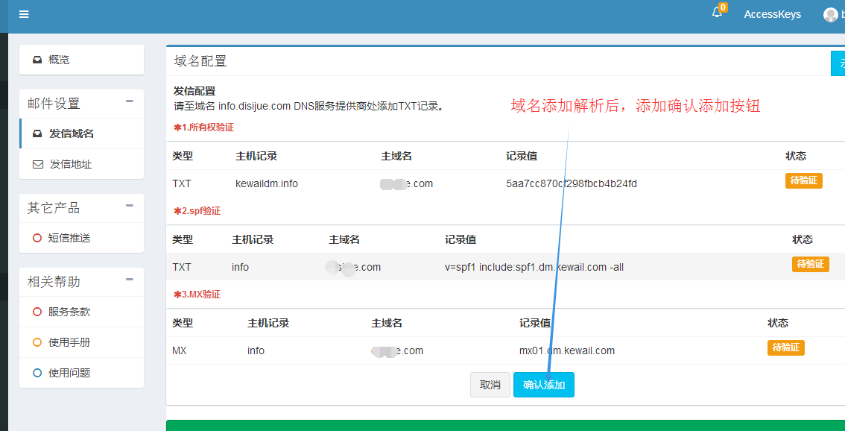Image resolution: width=845 pixels, height=431 pixels.
Task: Collapse the 相关帮助 section
Action: pos(130,280)
